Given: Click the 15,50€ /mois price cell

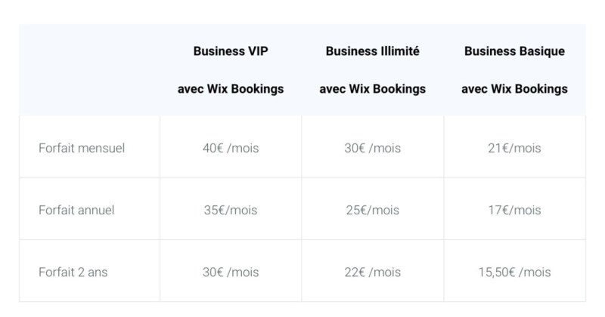Looking at the screenshot, I should (514, 272).
